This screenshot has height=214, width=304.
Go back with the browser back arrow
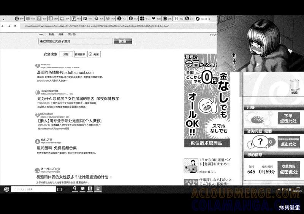tap(3, 26)
